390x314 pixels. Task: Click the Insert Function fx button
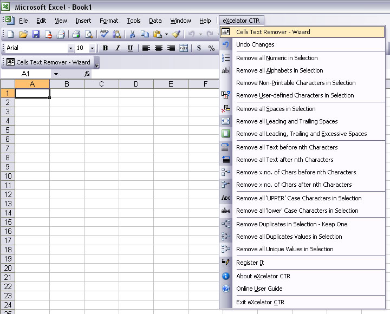(x=87, y=74)
